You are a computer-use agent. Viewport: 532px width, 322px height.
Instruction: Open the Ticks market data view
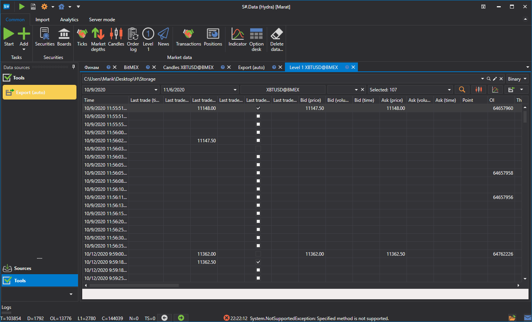point(82,37)
